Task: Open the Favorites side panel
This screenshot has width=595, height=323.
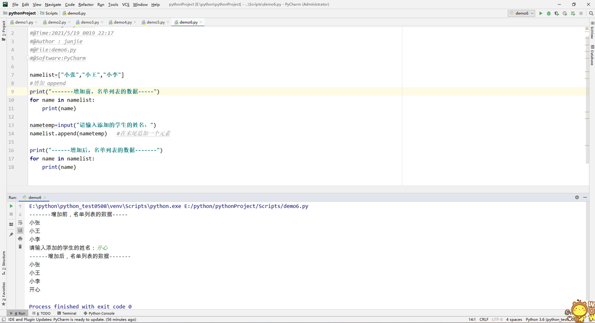Action: 4,294
